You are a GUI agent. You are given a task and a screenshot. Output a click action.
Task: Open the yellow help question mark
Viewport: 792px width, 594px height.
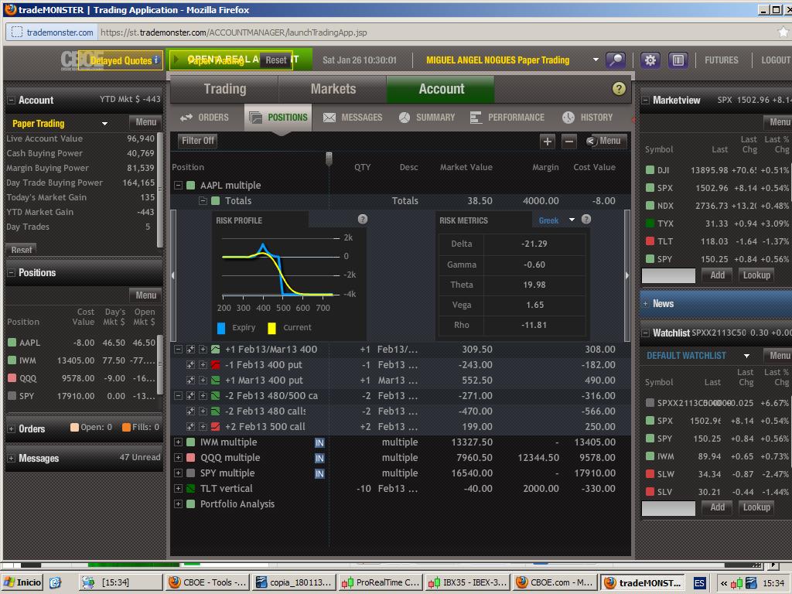point(619,89)
